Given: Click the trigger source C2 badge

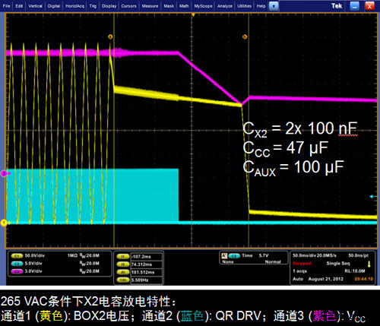Looking at the screenshot, I should (234, 256).
